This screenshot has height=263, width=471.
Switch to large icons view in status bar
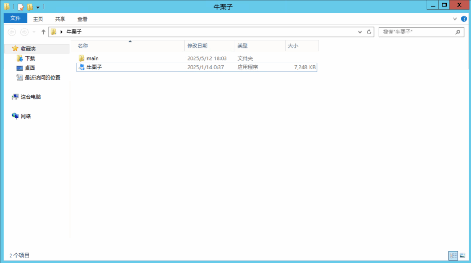pos(463,256)
